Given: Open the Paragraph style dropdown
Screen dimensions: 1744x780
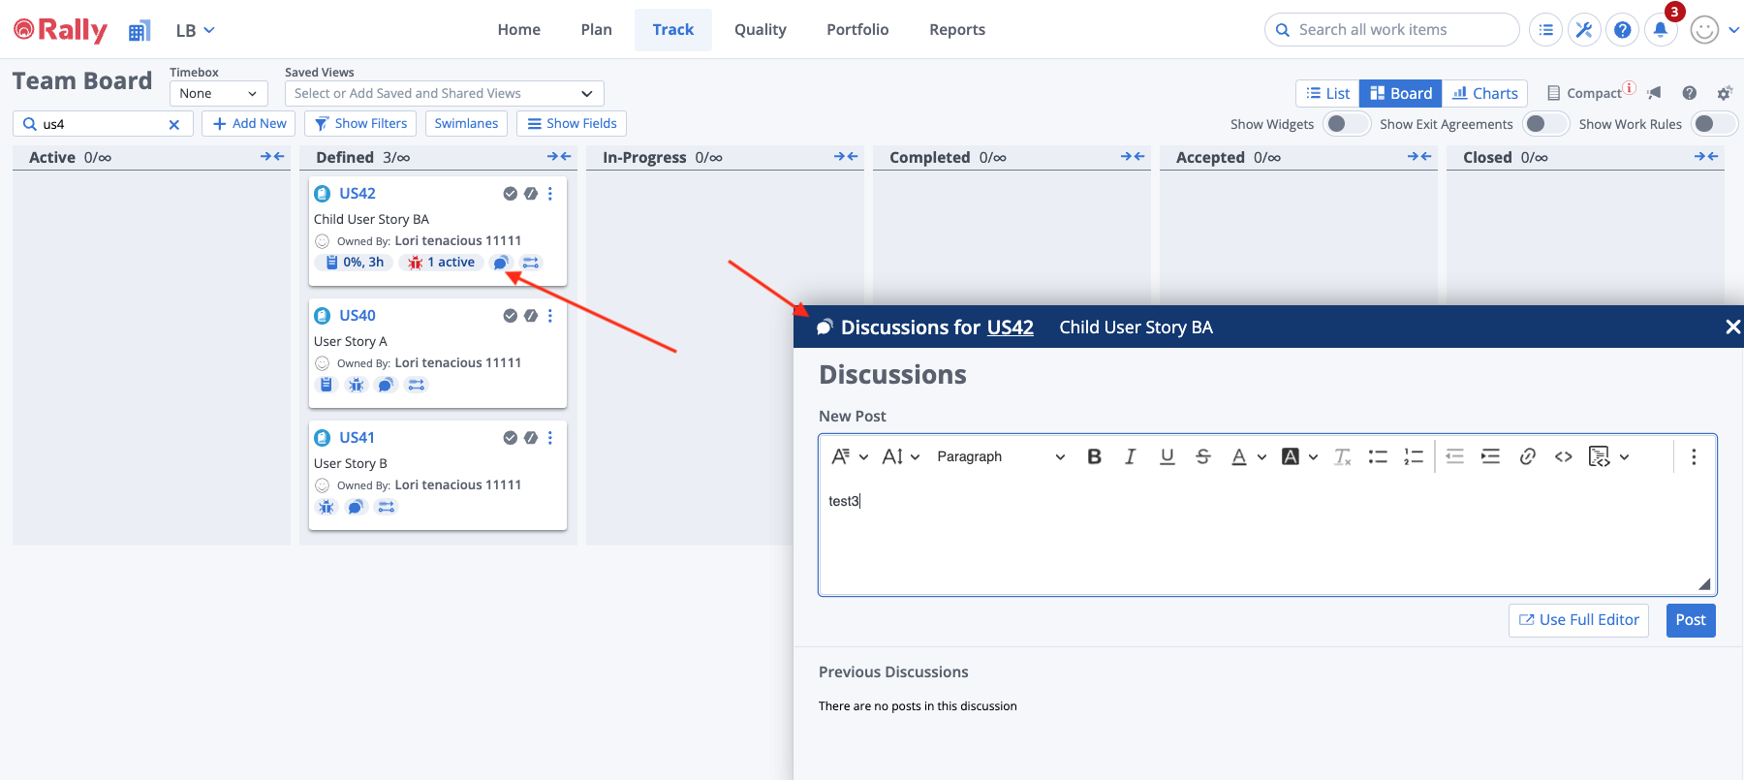Looking at the screenshot, I should 1000,456.
